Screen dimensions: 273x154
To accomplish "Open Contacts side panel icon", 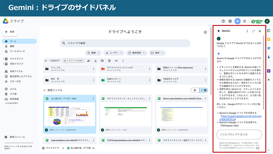I will coord(269,57).
